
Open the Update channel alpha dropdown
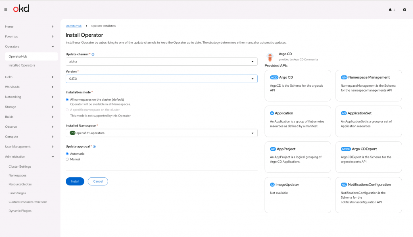pyautogui.click(x=161, y=62)
